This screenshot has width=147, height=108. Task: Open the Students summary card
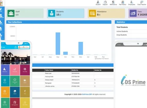coord(66,13)
